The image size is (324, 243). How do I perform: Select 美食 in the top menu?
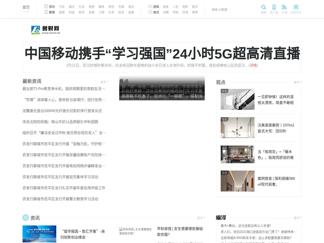point(166,7)
